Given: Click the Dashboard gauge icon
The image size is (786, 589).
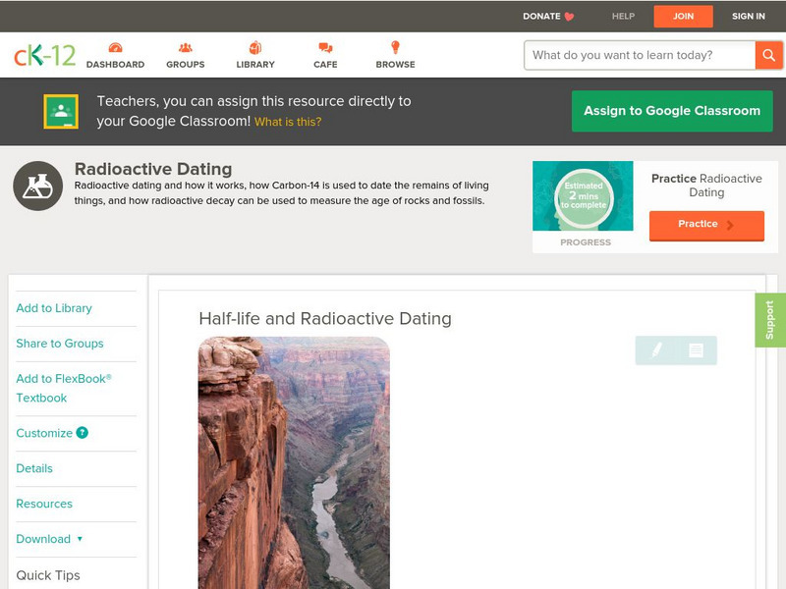Looking at the screenshot, I should pyautogui.click(x=115, y=47).
